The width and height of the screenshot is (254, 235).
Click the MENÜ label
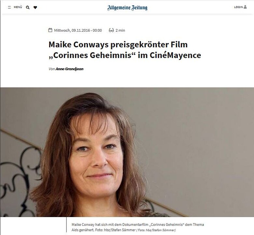pos(18,7)
